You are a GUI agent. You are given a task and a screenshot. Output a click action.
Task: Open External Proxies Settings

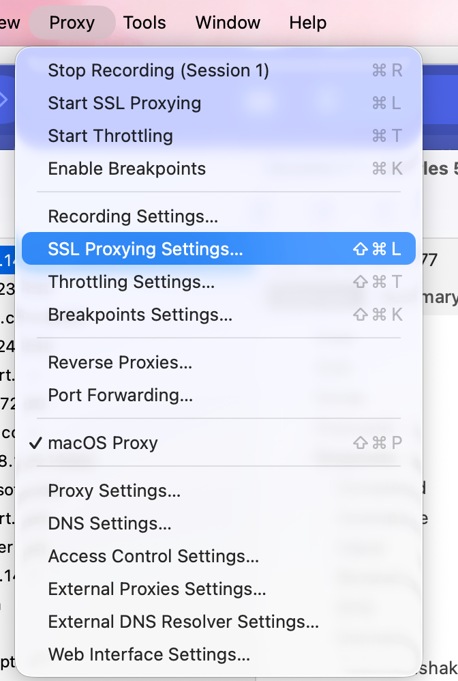tap(157, 589)
